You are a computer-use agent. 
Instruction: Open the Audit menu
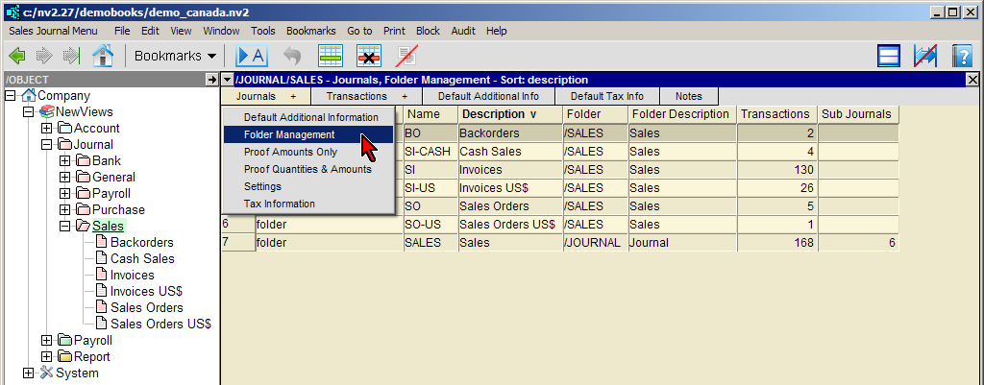click(462, 31)
